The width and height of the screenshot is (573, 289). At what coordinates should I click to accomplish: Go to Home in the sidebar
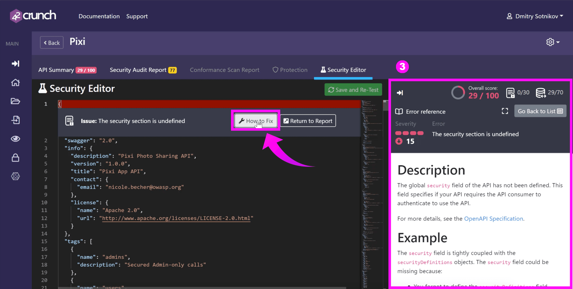click(16, 83)
